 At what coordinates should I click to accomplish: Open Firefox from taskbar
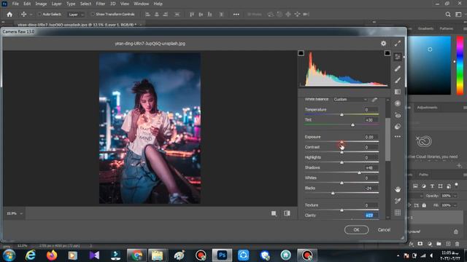(x=52, y=255)
